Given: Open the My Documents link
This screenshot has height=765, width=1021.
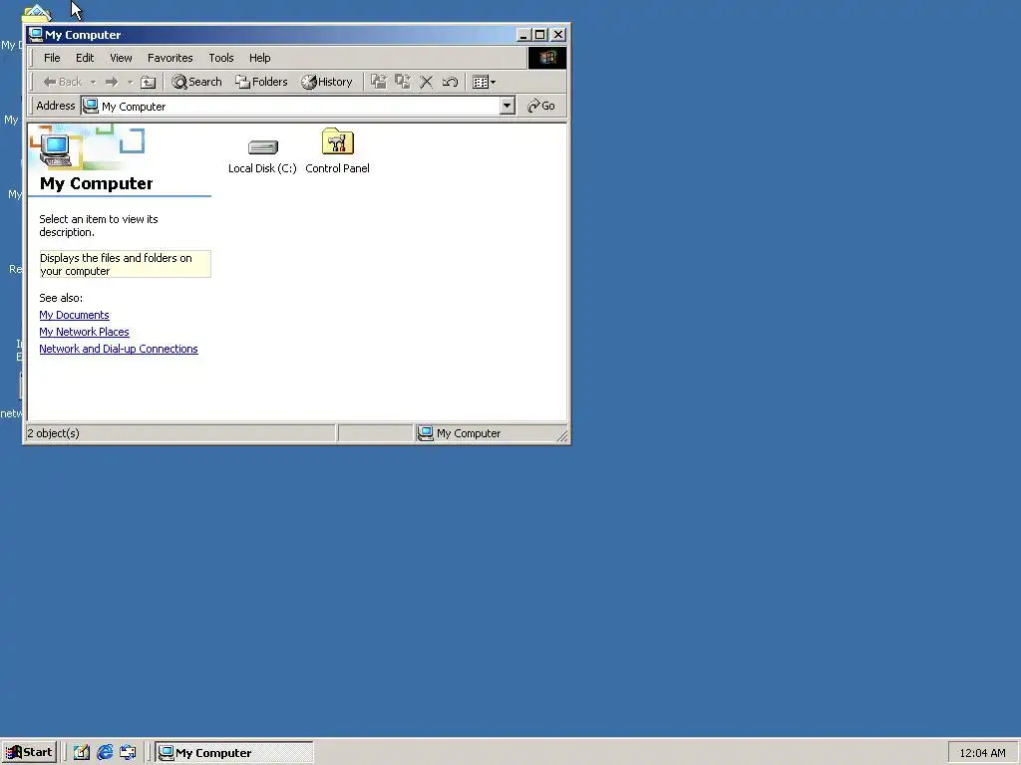Looking at the screenshot, I should 74,315.
